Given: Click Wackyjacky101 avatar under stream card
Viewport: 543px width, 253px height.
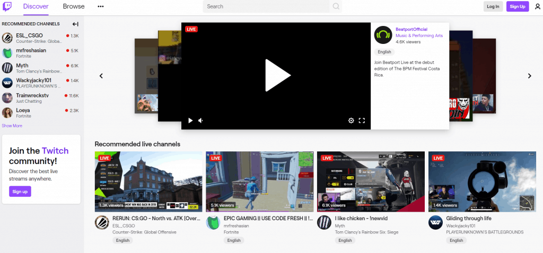Looking at the screenshot, I should 435,222.
